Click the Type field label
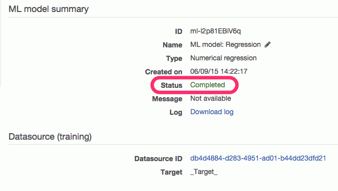The width and height of the screenshot is (338, 191). pos(174,58)
